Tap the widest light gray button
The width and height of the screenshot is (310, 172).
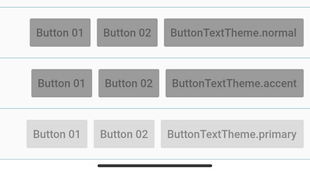click(232, 134)
